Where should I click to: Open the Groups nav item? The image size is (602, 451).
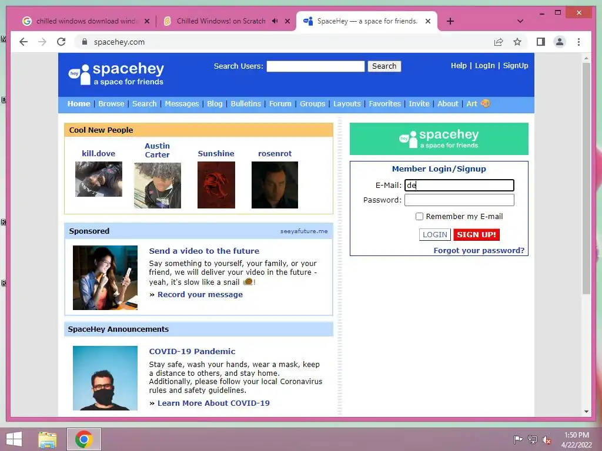[313, 103]
